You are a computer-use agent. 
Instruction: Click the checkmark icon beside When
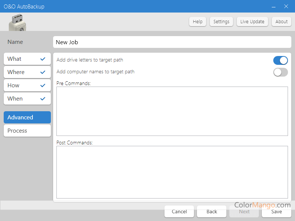pyautogui.click(x=43, y=99)
